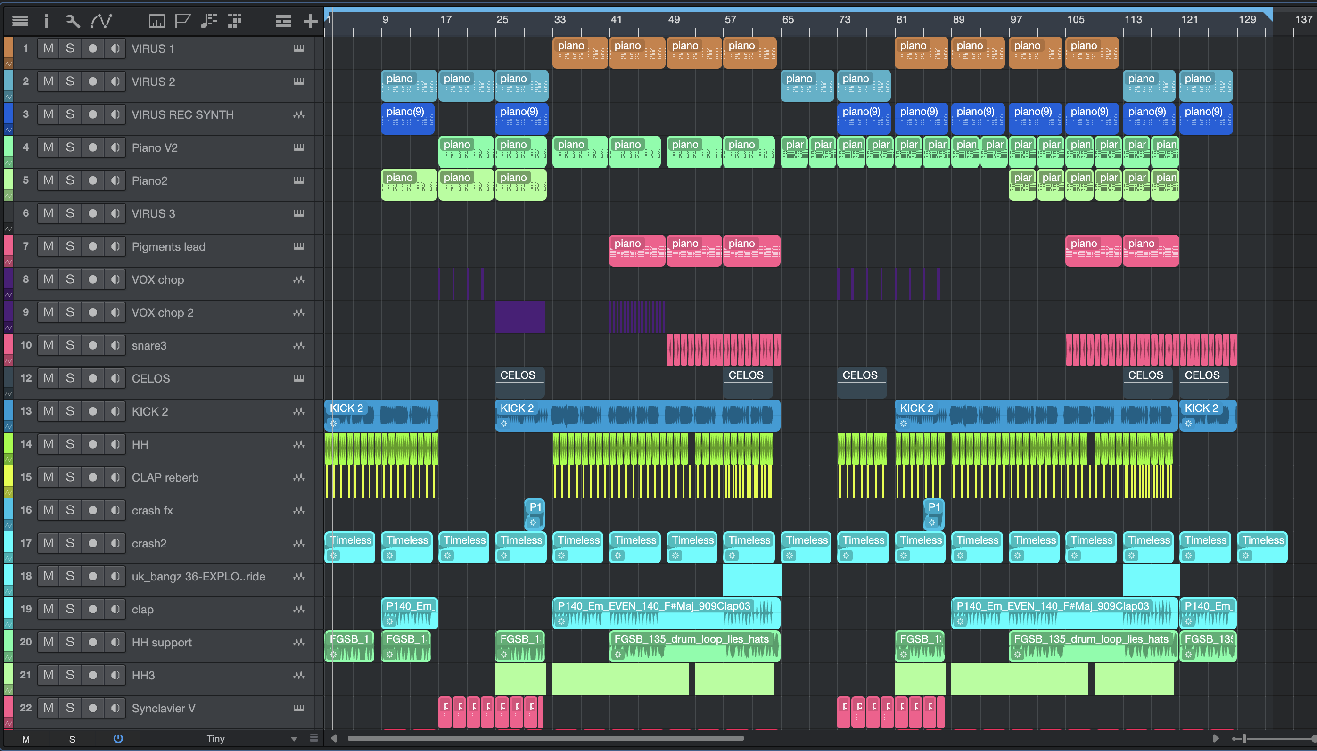This screenshot has width=1317, height=751.
Task: Click the VIRUS 1 instrument keyboard icon
Action: (298, 49)
